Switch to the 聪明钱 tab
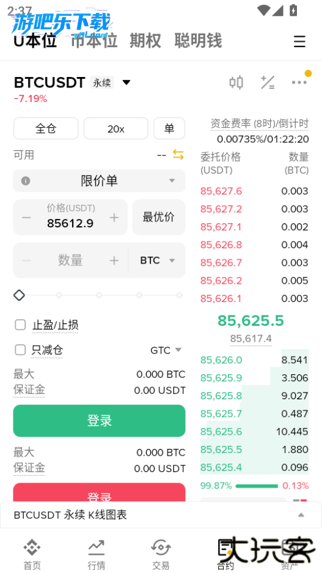Image resolution: width=322 pixels, height=573 pixels. tap(198, 40)
